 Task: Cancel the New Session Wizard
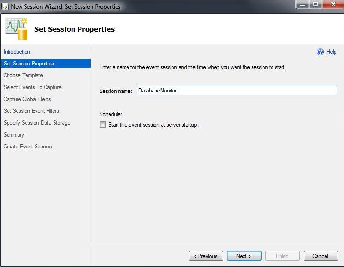tap(321, 256)
